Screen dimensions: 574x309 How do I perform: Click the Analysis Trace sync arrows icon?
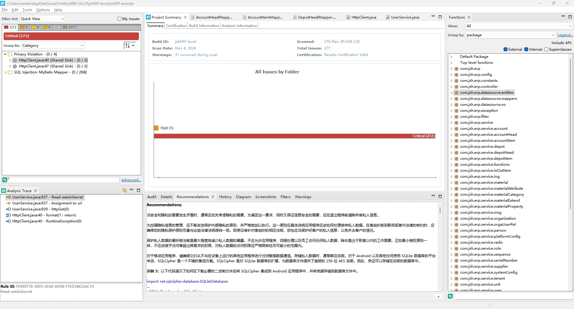[125, 190]
